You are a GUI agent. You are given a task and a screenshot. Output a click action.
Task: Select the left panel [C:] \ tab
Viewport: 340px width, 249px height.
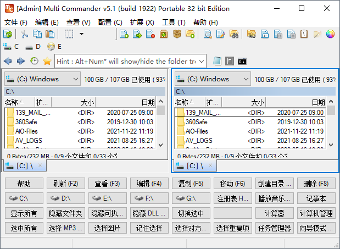click(25, 165)
